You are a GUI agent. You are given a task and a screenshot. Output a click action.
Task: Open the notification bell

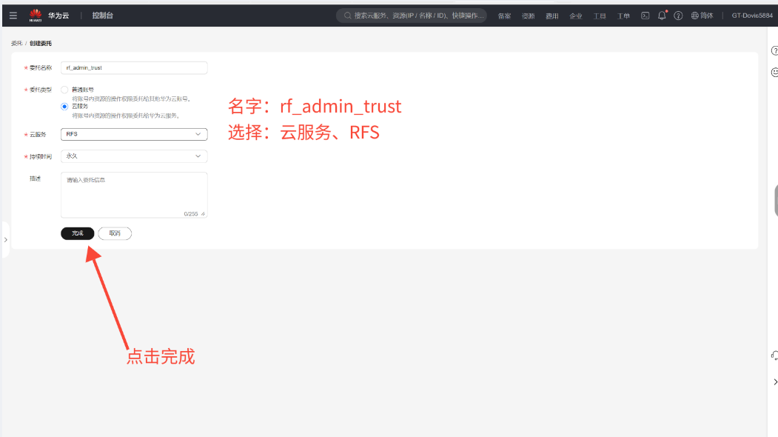(x=662, y=15)
